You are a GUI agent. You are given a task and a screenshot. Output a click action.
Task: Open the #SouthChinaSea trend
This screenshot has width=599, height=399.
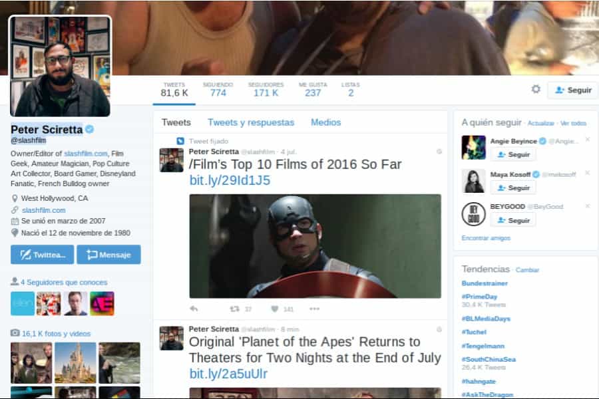click(x=489, y=359)
